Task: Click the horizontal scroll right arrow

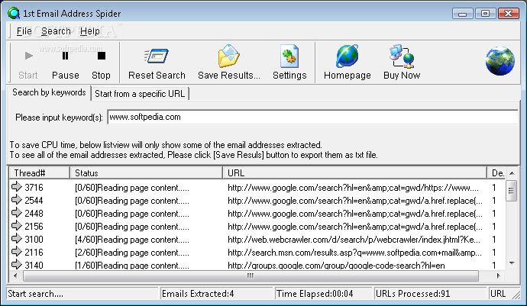Action: (499, 275)
